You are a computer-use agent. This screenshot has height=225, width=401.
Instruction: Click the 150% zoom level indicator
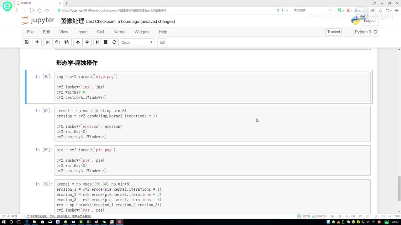pyautogui.click(x=397, y=216)
